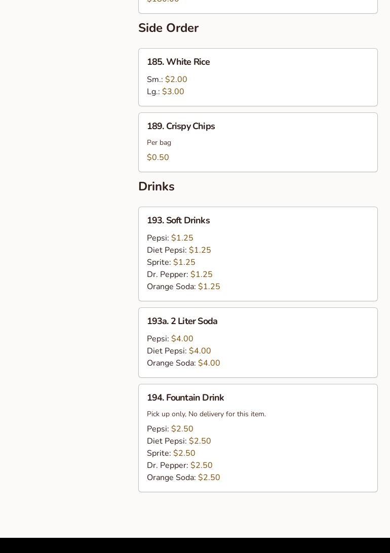The width and height of the screenshot is (390, 553).
Task: Select Fountain Drink Sprite for $2.50
Action: pos(171,453)
